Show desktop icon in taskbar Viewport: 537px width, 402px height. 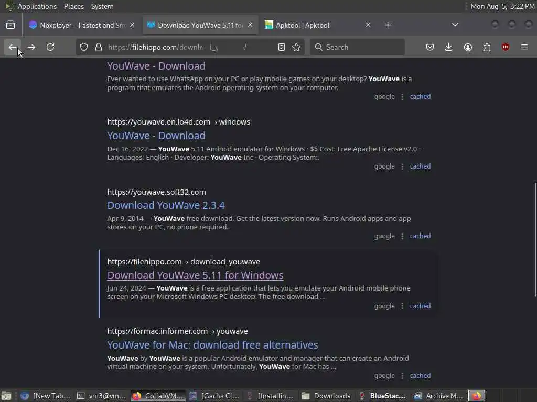[6, 396]
